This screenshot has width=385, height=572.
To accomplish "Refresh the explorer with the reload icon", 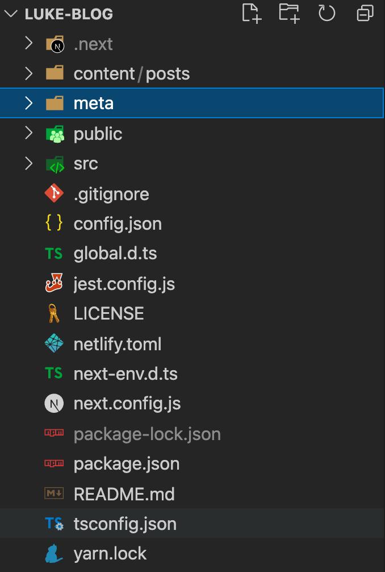I will pos(327,14).
